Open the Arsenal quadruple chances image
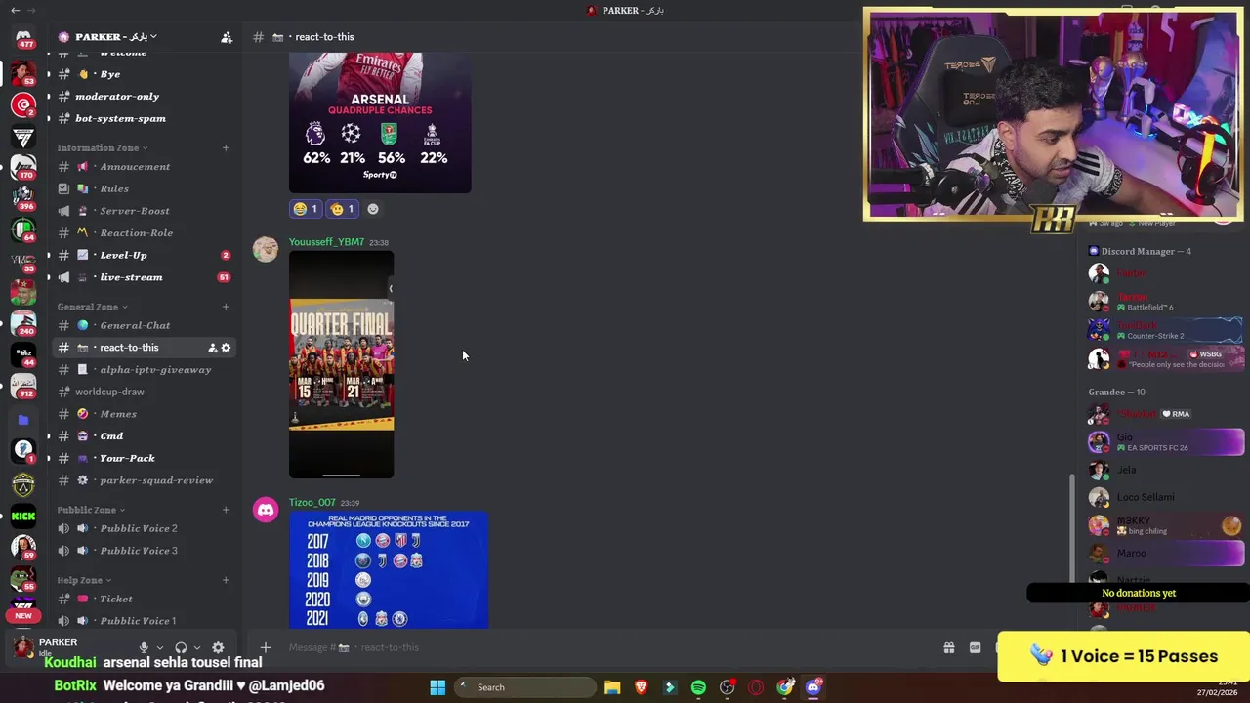The width and height of the screenshot is (1250, 703). tap(380, 122)
